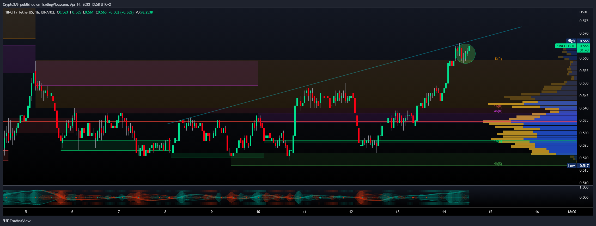The height and width of the screenshot is (226, 596).
Task: Click the low value L0.561
Action: [88, 12]
